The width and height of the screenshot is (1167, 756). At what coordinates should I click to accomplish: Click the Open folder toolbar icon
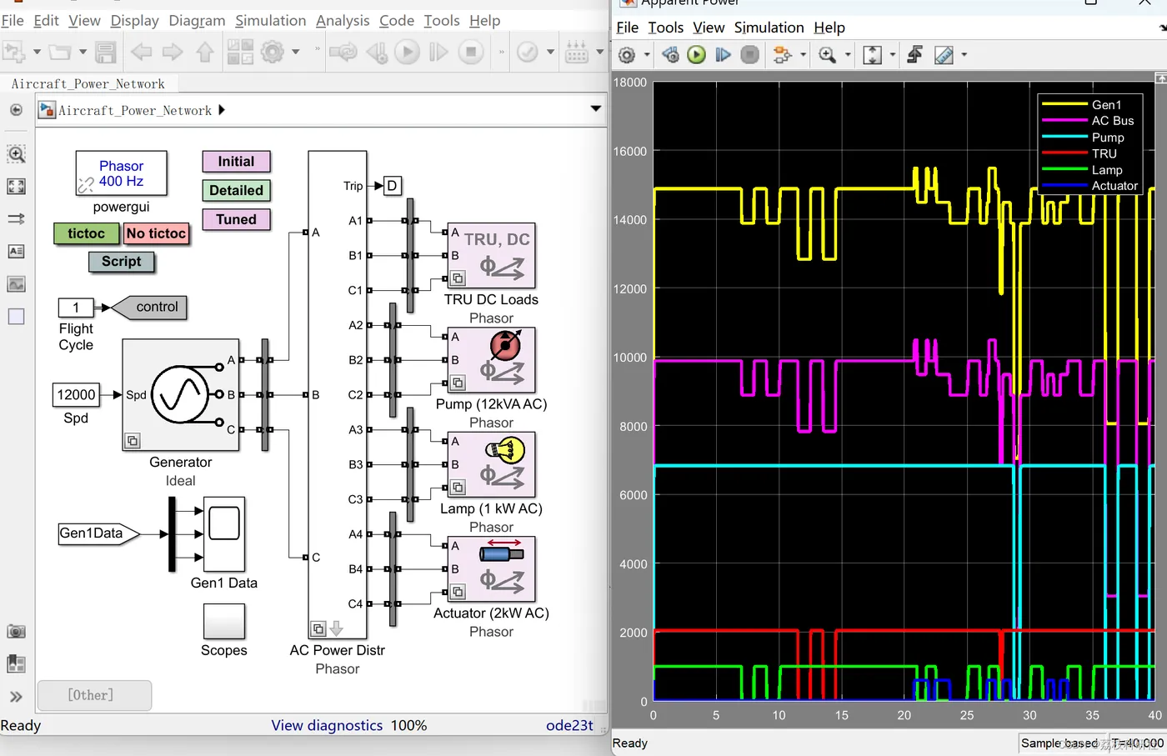[x=59, y=53]
